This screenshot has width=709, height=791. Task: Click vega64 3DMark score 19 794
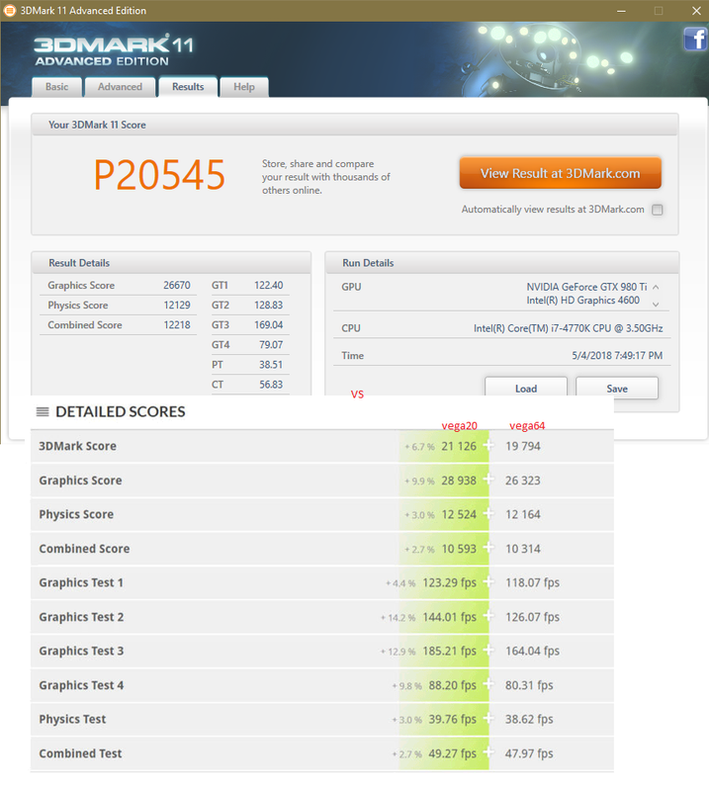(x=523, y=446)
